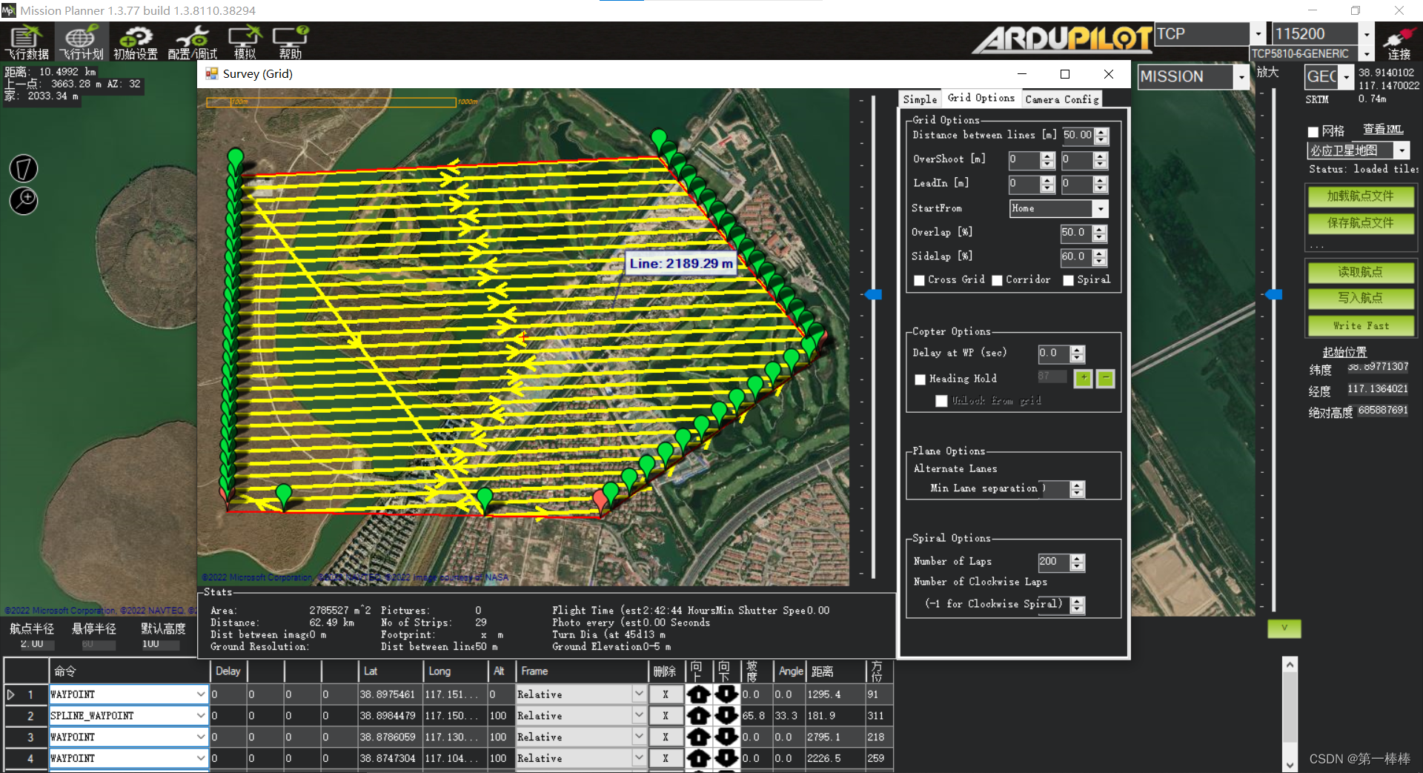Open the Flight Plan (飞行计划) screen

pyautogui.click(x=82, y=42)
